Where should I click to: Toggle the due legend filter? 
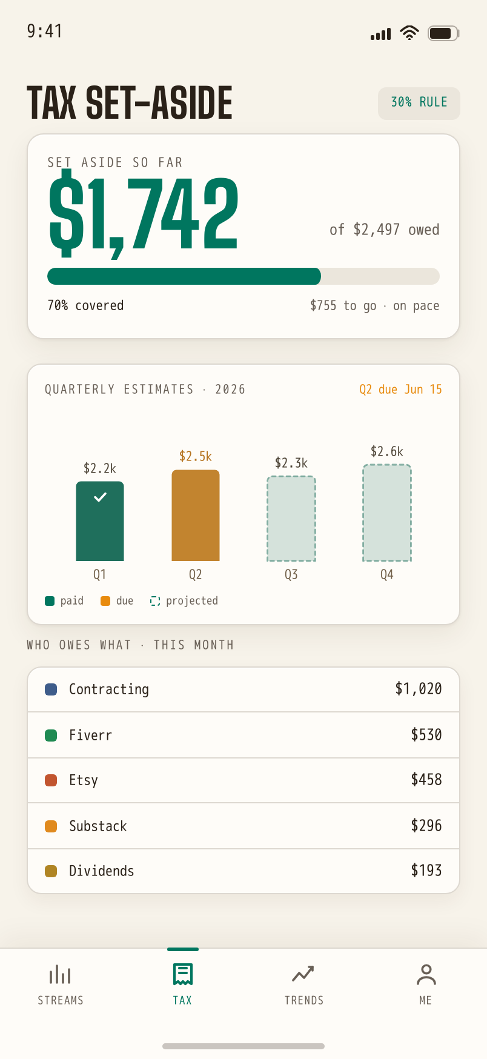(x=117, y=601)
